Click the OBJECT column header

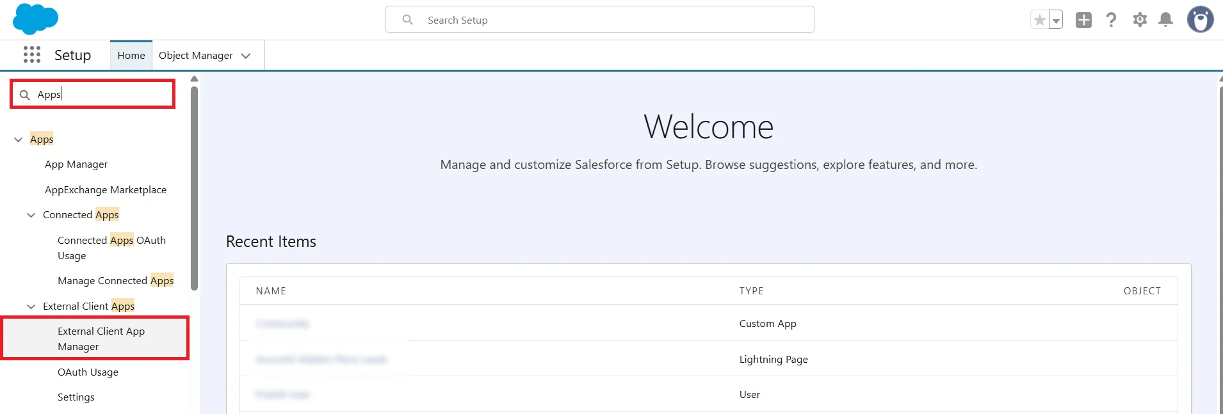pos(1142,291)
